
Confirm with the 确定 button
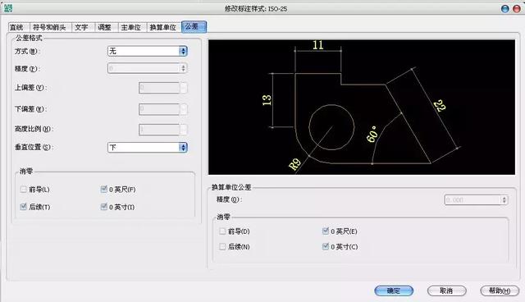point(394,291)
